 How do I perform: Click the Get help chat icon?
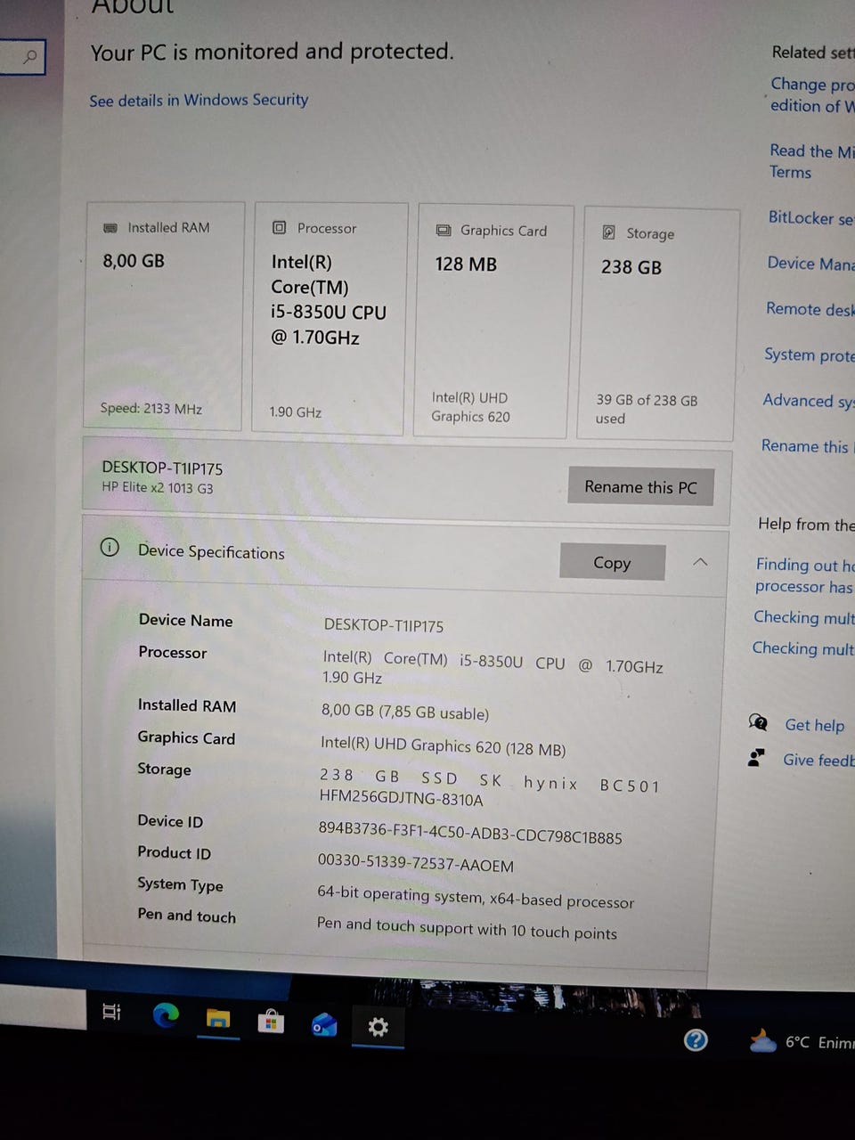[x=758, y=722]
